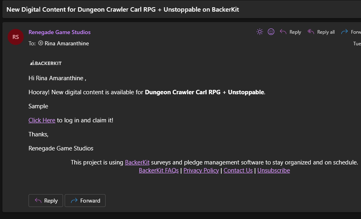Click the Unsubscribe link
Image resolution: width=361 pixels, height=219 pixels.
tap(273, 170)
